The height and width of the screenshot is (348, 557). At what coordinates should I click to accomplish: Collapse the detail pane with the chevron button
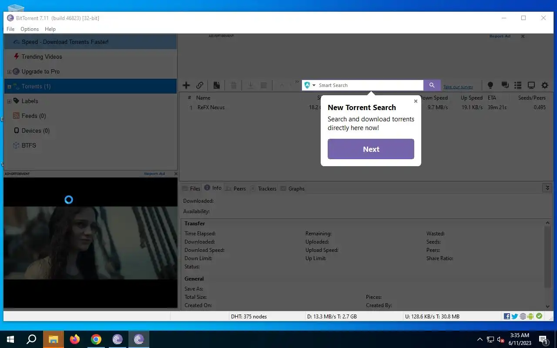pyautogui.click(x=547, y=188)
